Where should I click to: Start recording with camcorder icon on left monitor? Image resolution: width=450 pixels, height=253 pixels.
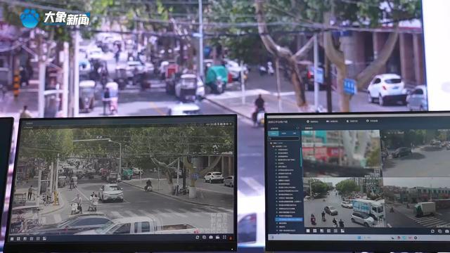[218, 238]
